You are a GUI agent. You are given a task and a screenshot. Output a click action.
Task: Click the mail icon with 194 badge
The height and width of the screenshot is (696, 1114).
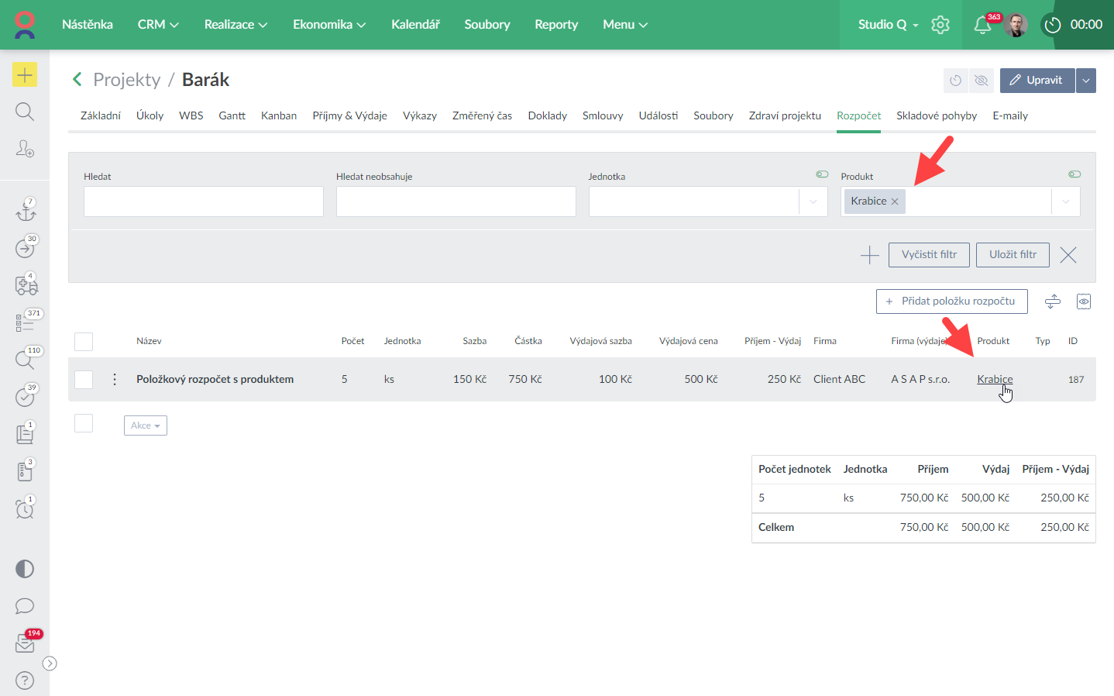tap(25, 643)
